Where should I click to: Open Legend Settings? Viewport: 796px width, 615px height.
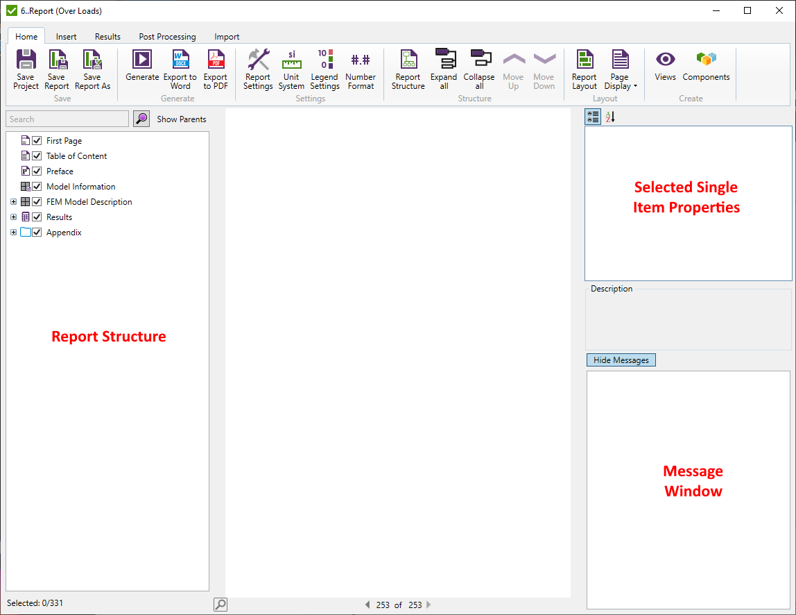325,60
